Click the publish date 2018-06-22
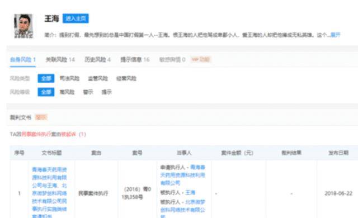358x218 pixels. tap(338, 193)
